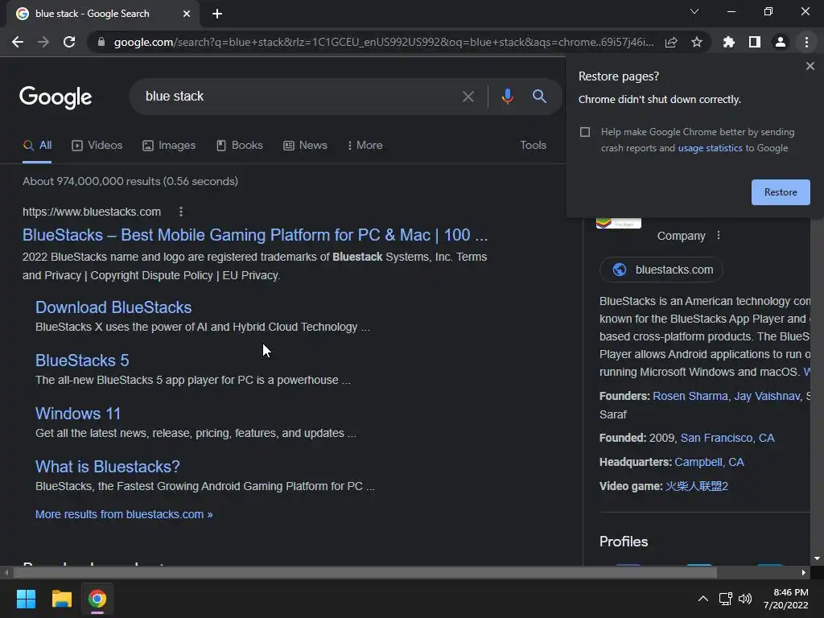
Task: Switch to News results tab
Action: 305,145
